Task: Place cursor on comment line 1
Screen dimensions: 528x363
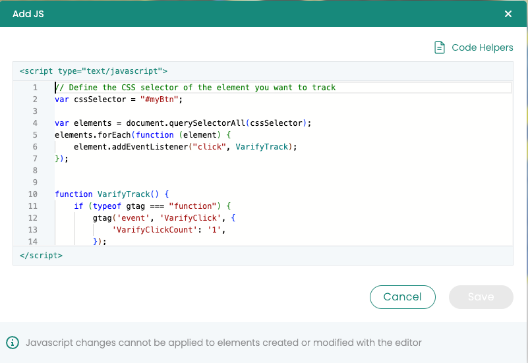Action: tap(195, 88)
